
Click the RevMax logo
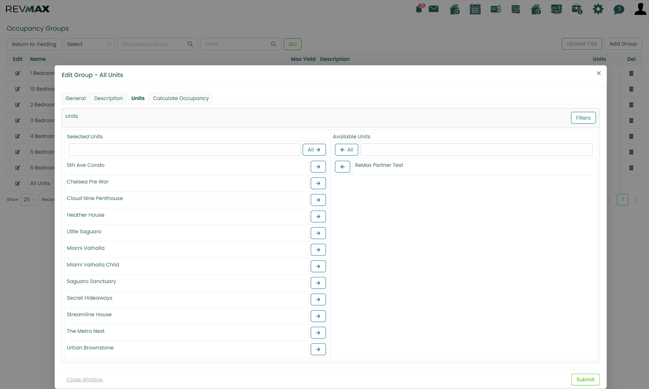[x=28, y=9]
